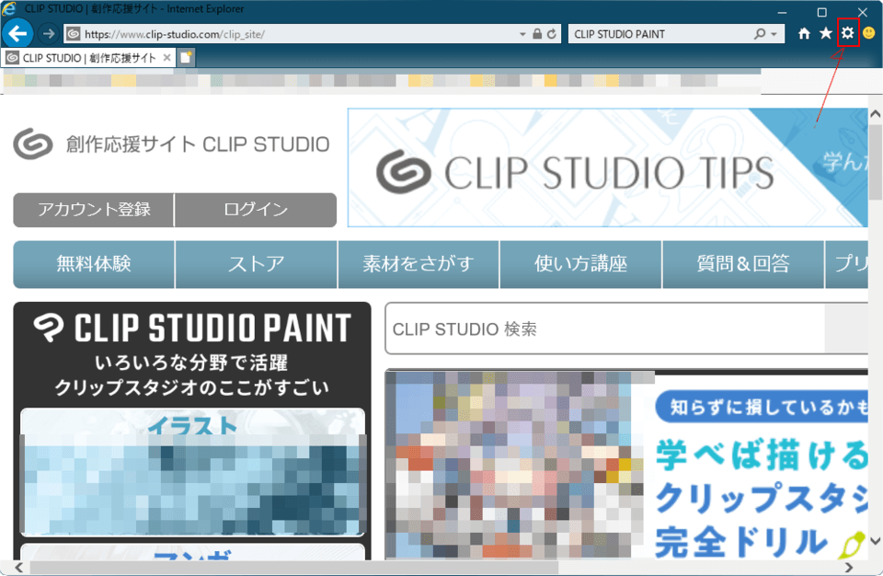Expand the search provider dropdown arrow
This screenshot has height=576, width=883.
tap(774, 34)
